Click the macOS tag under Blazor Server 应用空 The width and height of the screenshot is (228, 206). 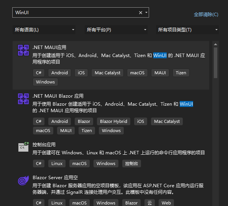(x=79, y=203)
